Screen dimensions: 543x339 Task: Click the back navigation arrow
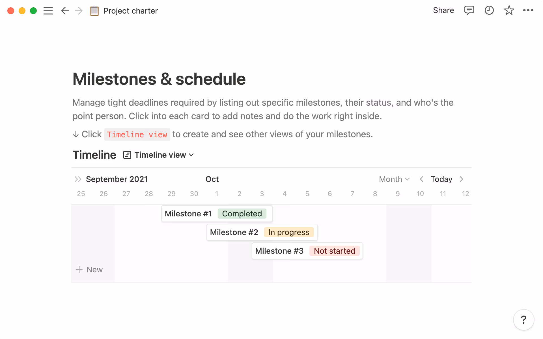(x=65, y=11)
